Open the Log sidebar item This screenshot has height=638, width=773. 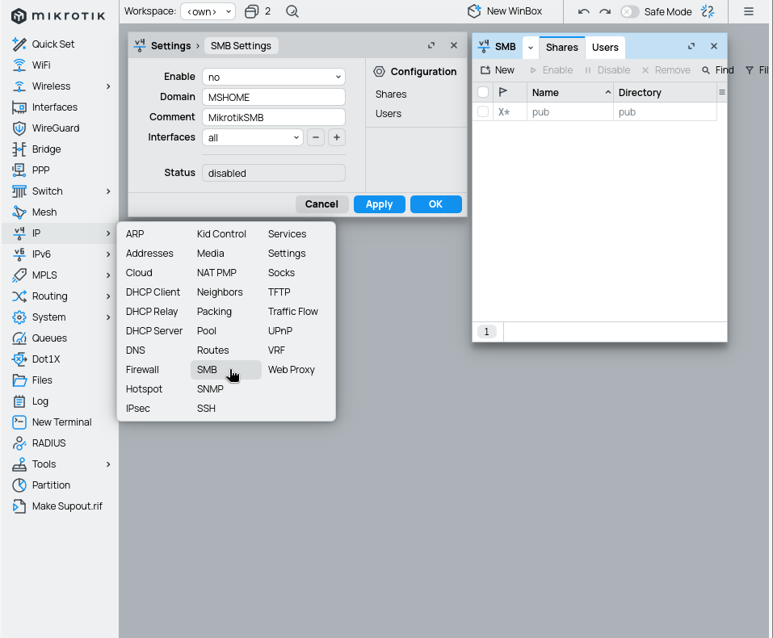click(x=40, y=401)
